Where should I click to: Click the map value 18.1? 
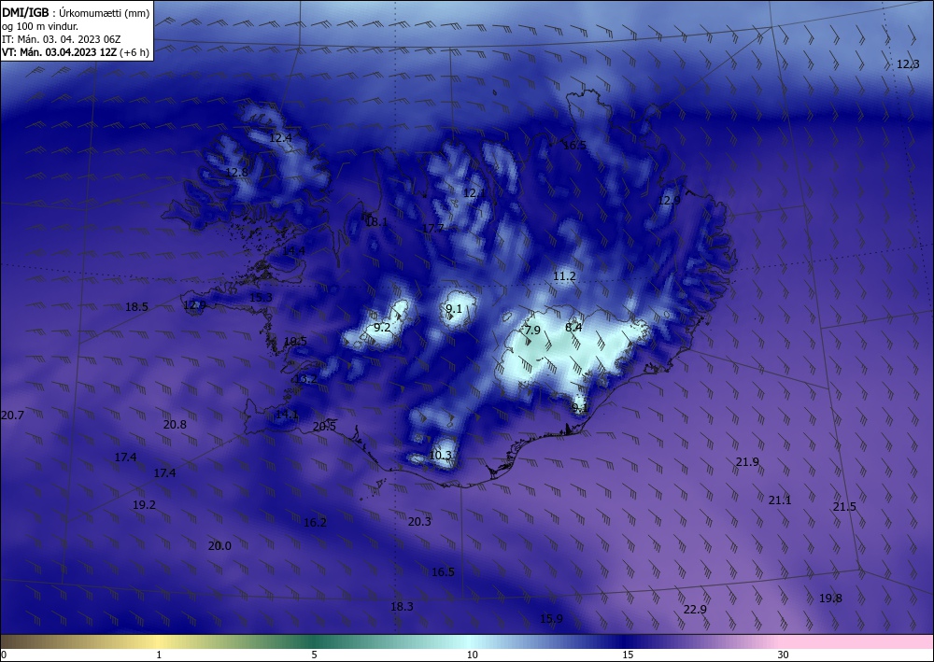point(376,222)
